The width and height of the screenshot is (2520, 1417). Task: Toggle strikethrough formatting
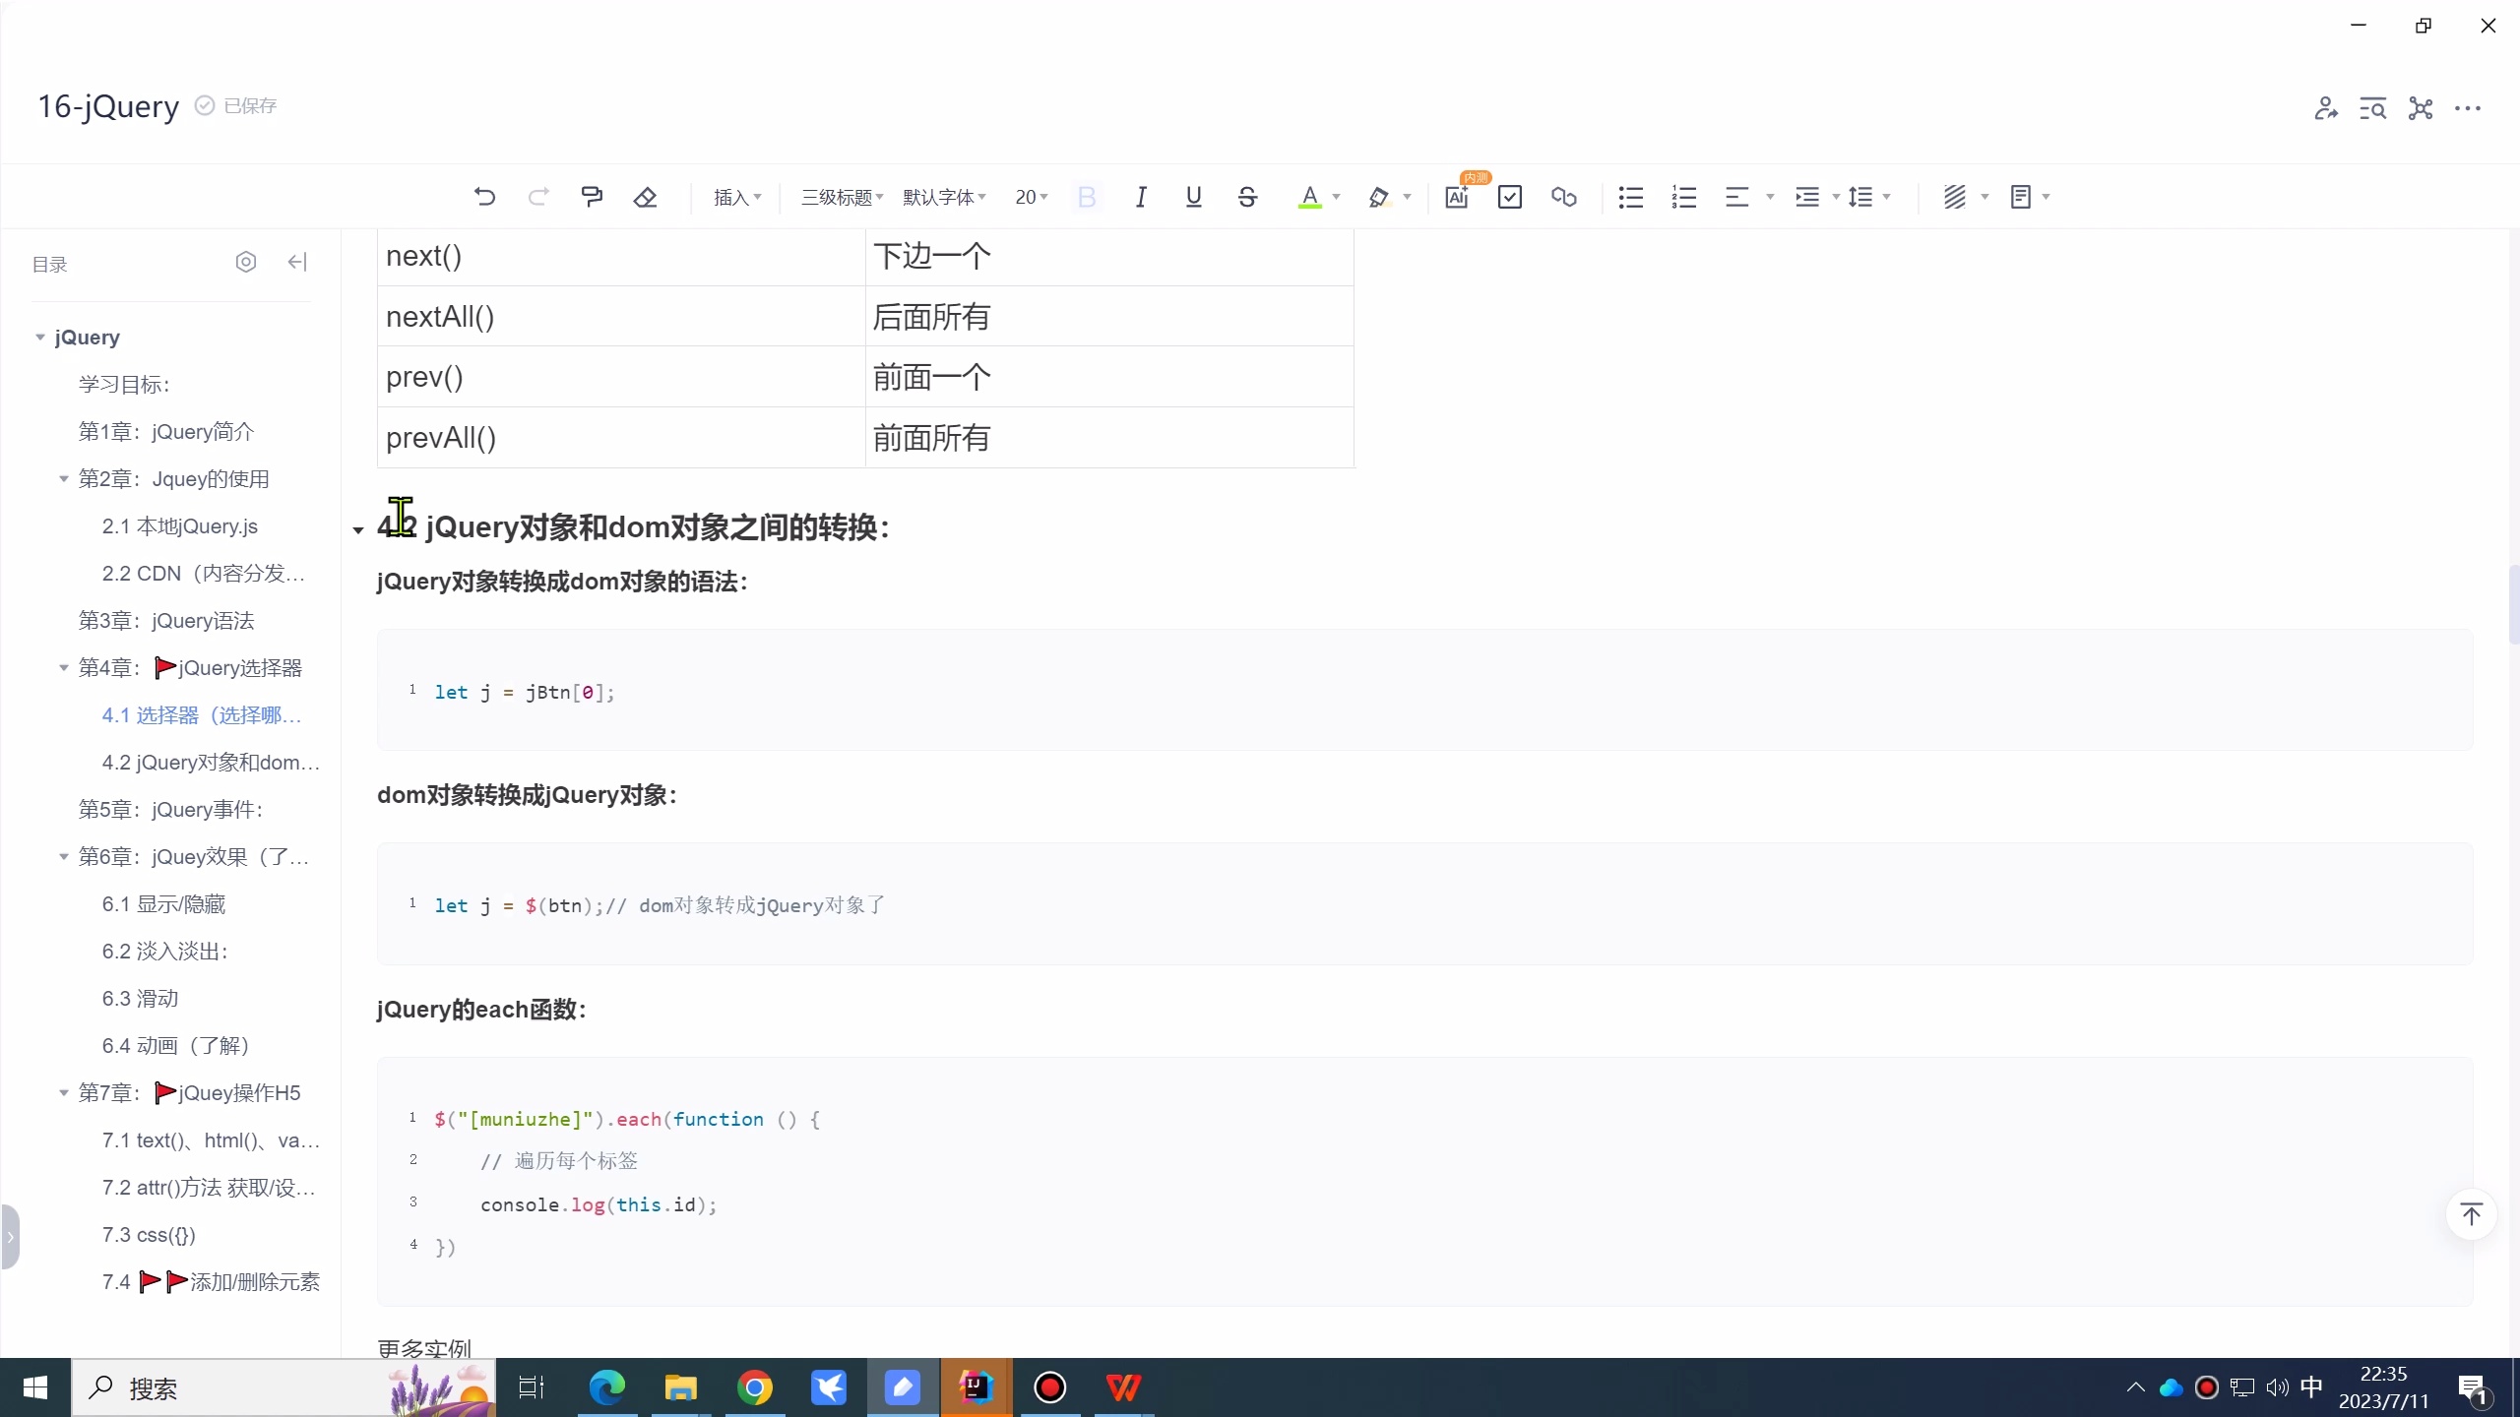(x=1246, y=196)
